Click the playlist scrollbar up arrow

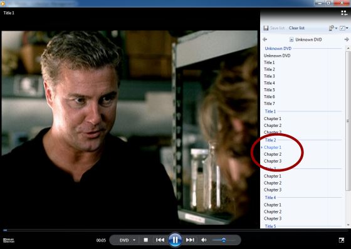pyautogui.click(x=348, y=48)
